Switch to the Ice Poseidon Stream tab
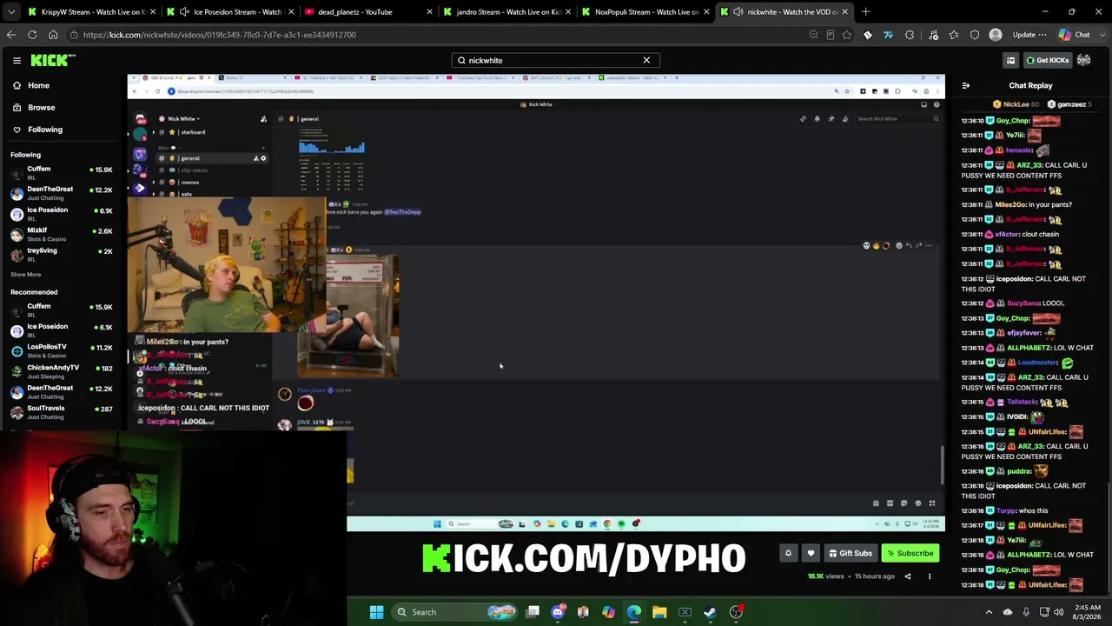Screen dimensions: 1112x626 click(231, 12)
